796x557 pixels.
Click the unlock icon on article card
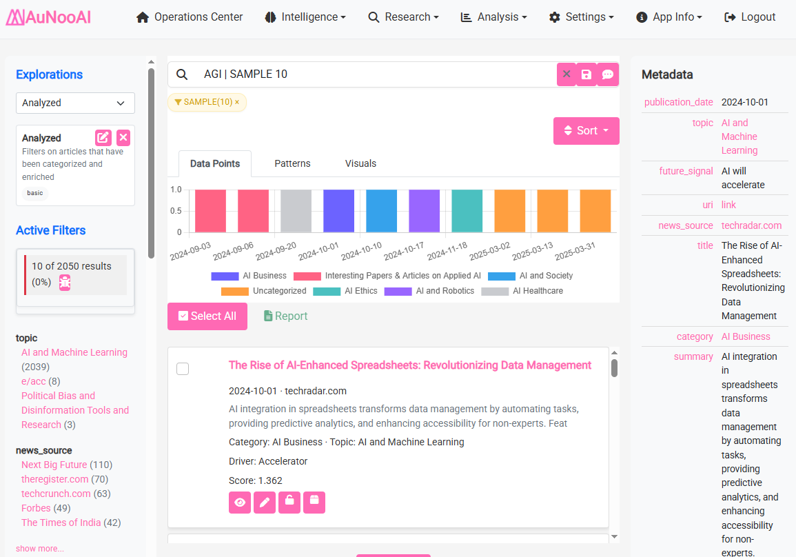click(x=289, y=503)
